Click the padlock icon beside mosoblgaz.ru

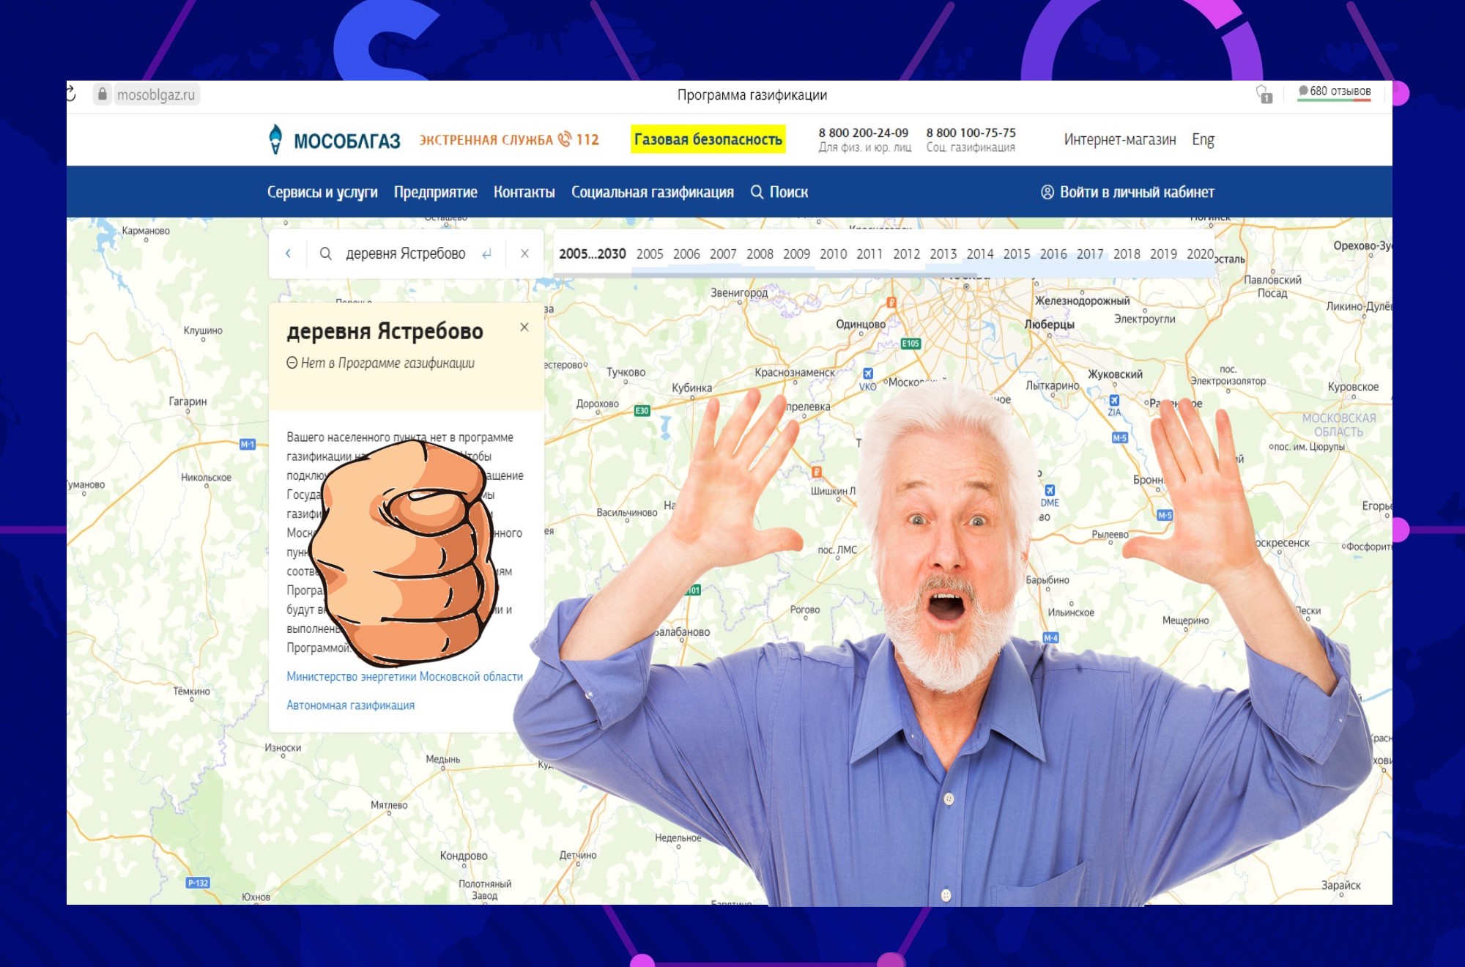103,95
